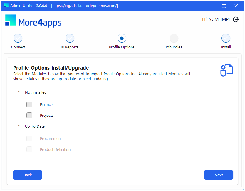This screenshot has height=191, width=245.
Task: Click the Profile Options Install/Upgrade heading
Action: 51,68
